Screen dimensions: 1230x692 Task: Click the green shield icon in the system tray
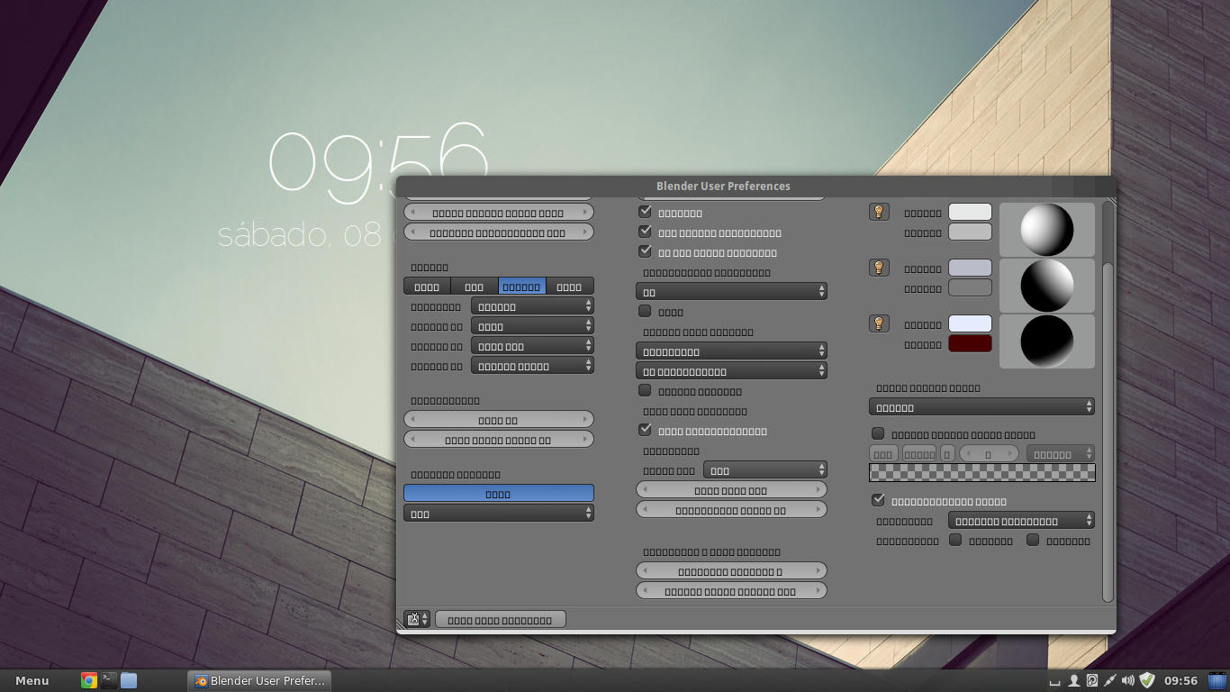(1147, 680)
